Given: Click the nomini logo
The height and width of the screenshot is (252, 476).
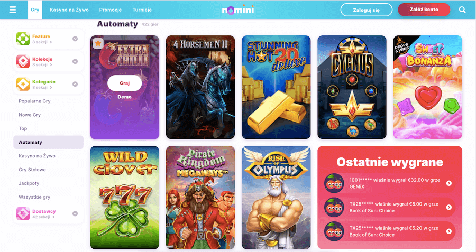Looking at the screenshot, I should pyautogui.click(x=237, y=10).
